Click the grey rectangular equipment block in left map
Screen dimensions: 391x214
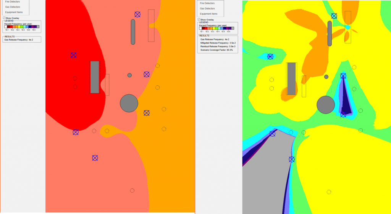point(95,77)
